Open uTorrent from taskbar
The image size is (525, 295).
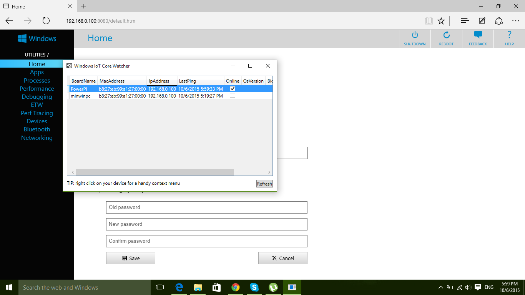(273, 287)
